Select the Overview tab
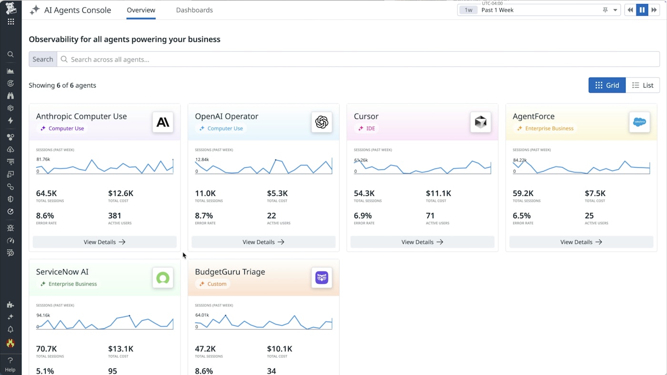Screen dimensions: 667x375 point(141,10)
